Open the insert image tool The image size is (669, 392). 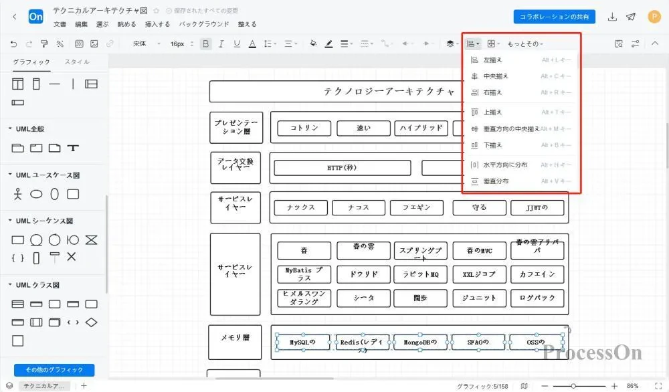point(94,43)
